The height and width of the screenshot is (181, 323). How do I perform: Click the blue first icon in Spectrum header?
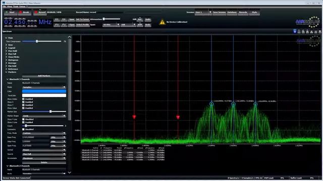(x=295, y=31)
